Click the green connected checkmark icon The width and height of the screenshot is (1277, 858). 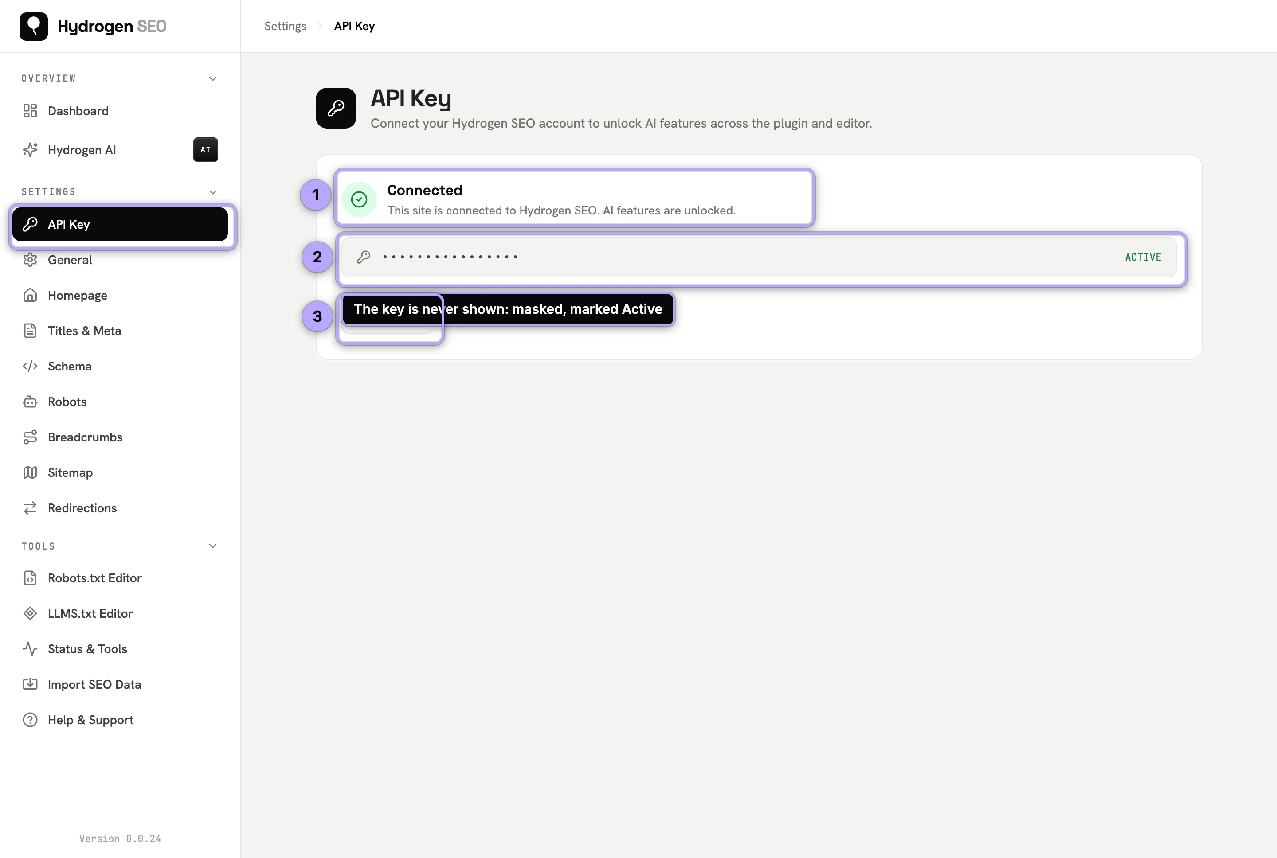pos(359,200)
